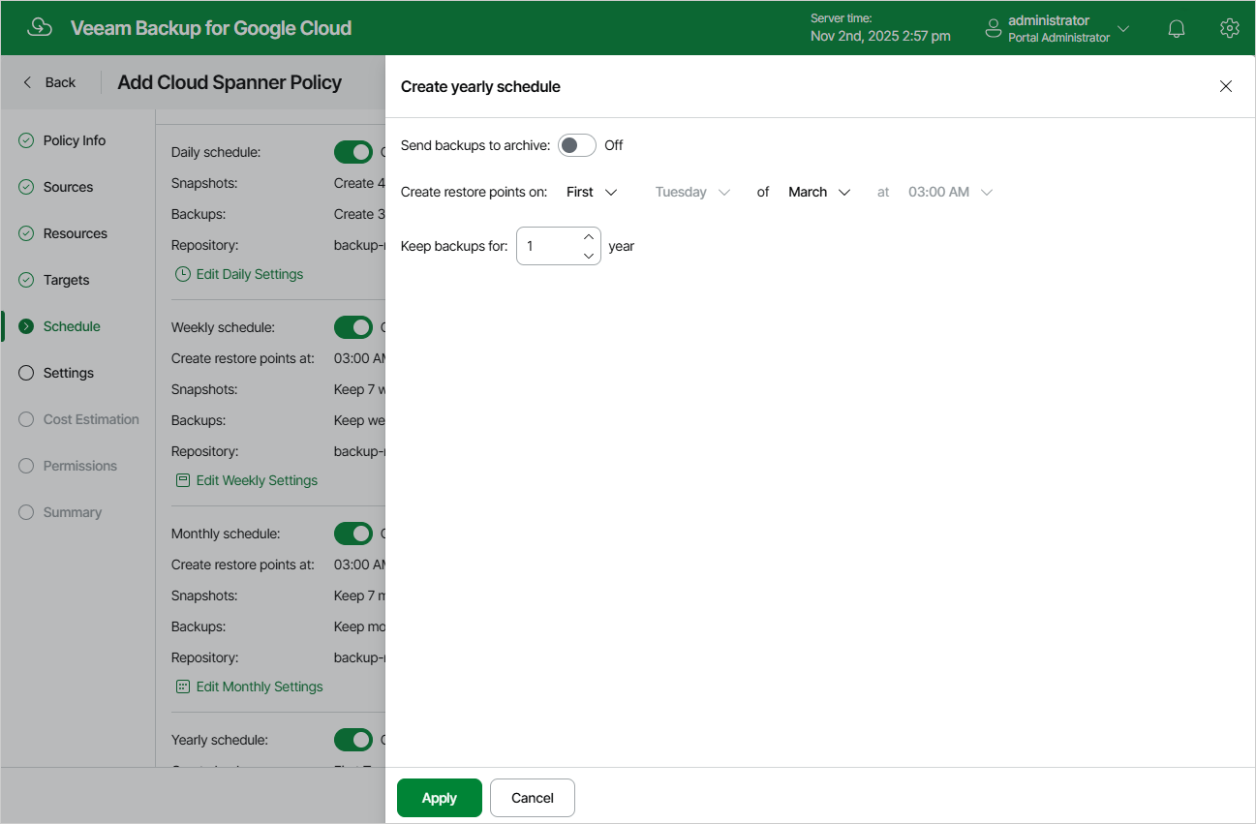
Task: Expand the administrator account menu
Action: coord(1123,28)
